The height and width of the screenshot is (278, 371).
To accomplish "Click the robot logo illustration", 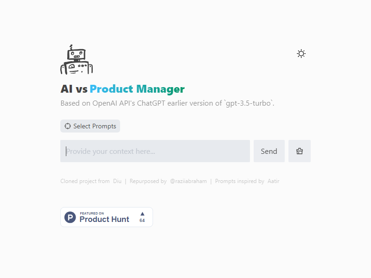I will [x=77, y=60].
